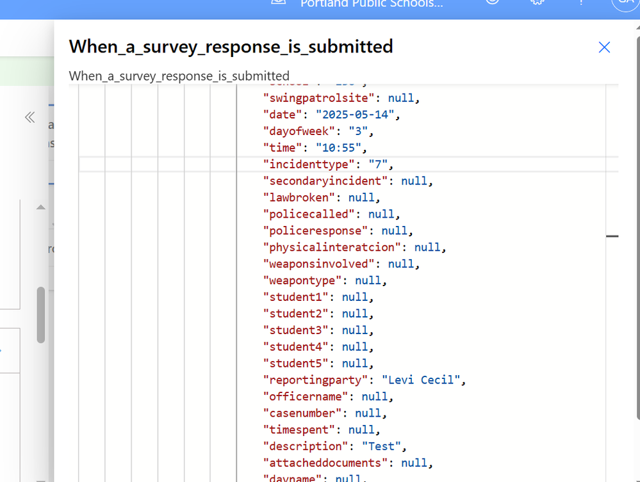Screen dimensions: 640x482
Task: Collapse the left pane with double chevron
Action: point(29,117)
